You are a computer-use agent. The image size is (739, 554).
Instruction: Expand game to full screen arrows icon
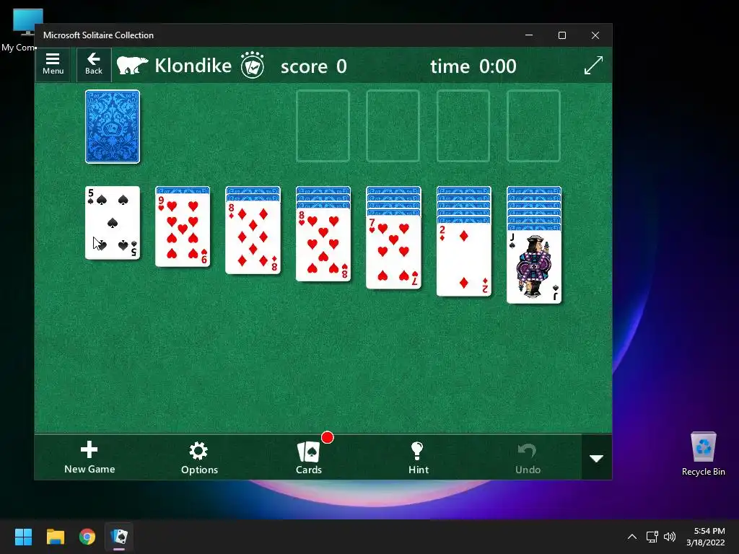(x=593, y=66)
